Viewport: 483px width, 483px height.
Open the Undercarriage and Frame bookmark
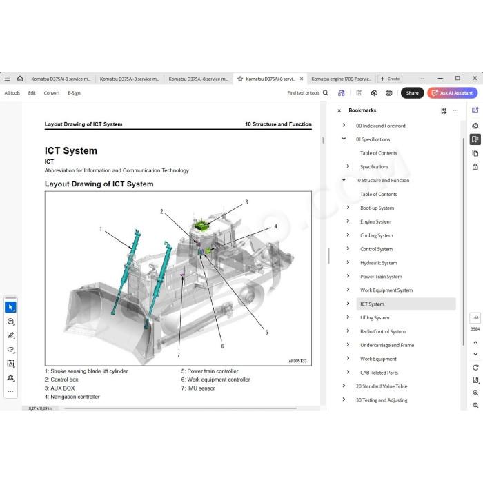387,345
